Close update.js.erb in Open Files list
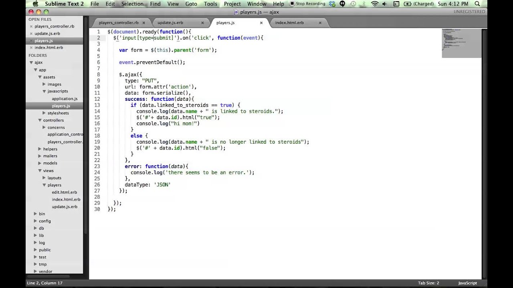Screen dimensions: 513x288 (x=31, y=34)
